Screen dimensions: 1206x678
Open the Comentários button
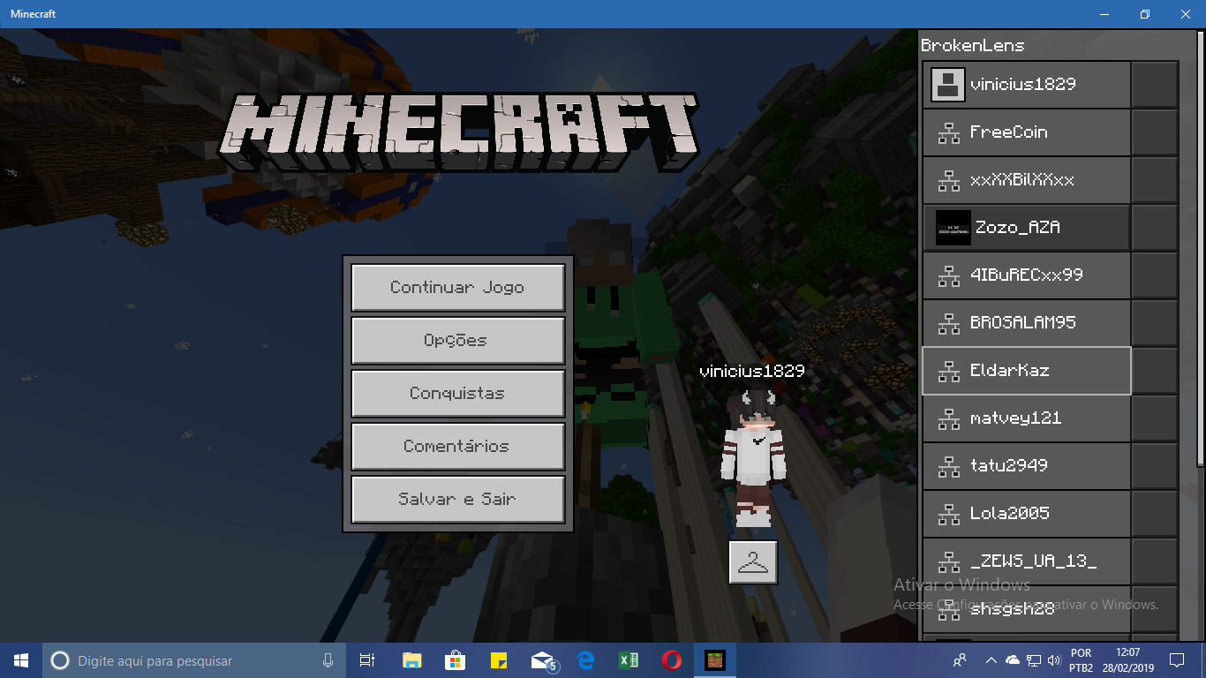(457, 447)
